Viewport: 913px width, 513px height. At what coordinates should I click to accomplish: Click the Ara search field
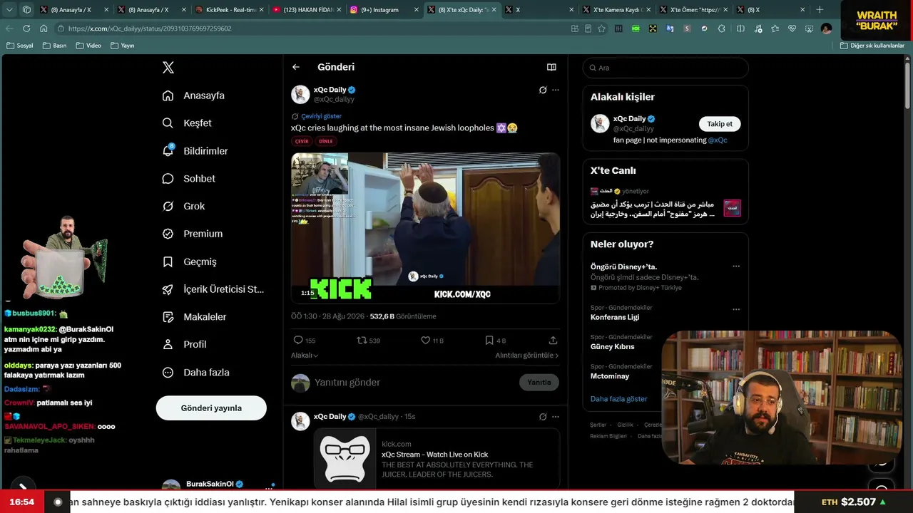click(x=665, y=68)
